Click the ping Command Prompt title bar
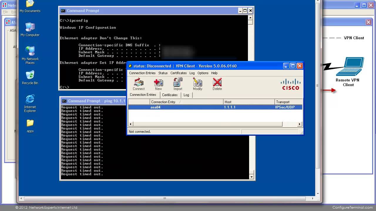This screenshot has height=211, width=376. click(93, 101)
